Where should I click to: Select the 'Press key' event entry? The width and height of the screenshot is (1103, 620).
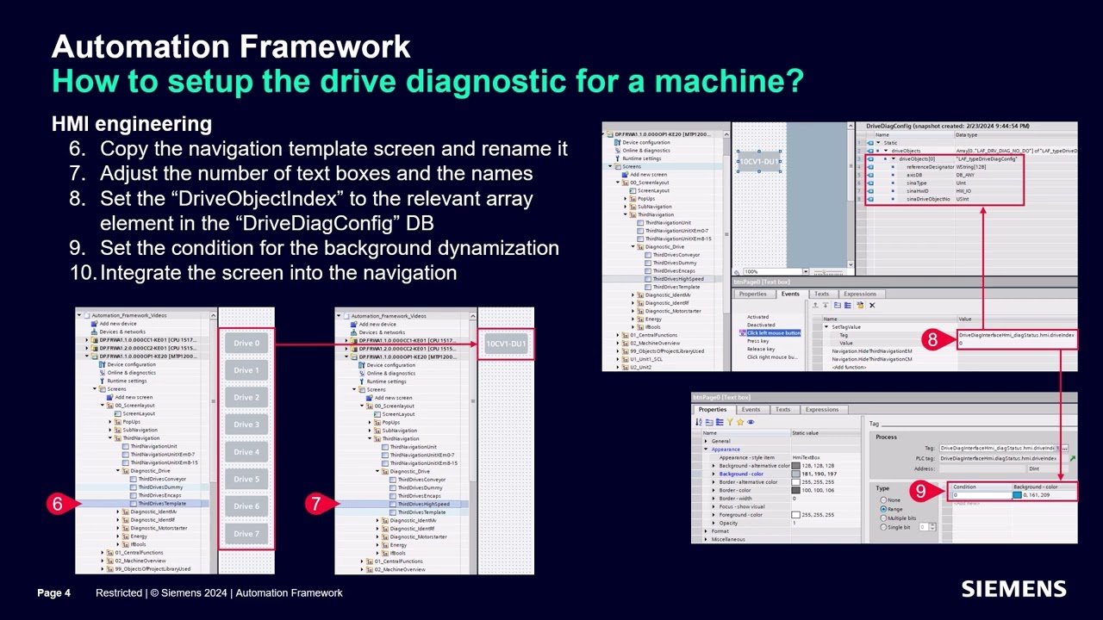(758, 341)
